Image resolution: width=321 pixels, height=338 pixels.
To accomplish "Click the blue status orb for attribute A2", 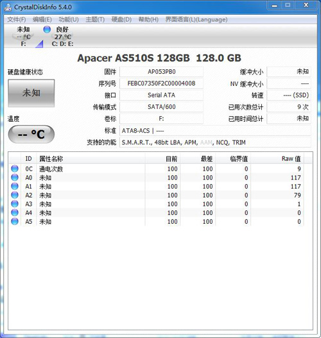I will pyautogui.click(x=15, y=195).
